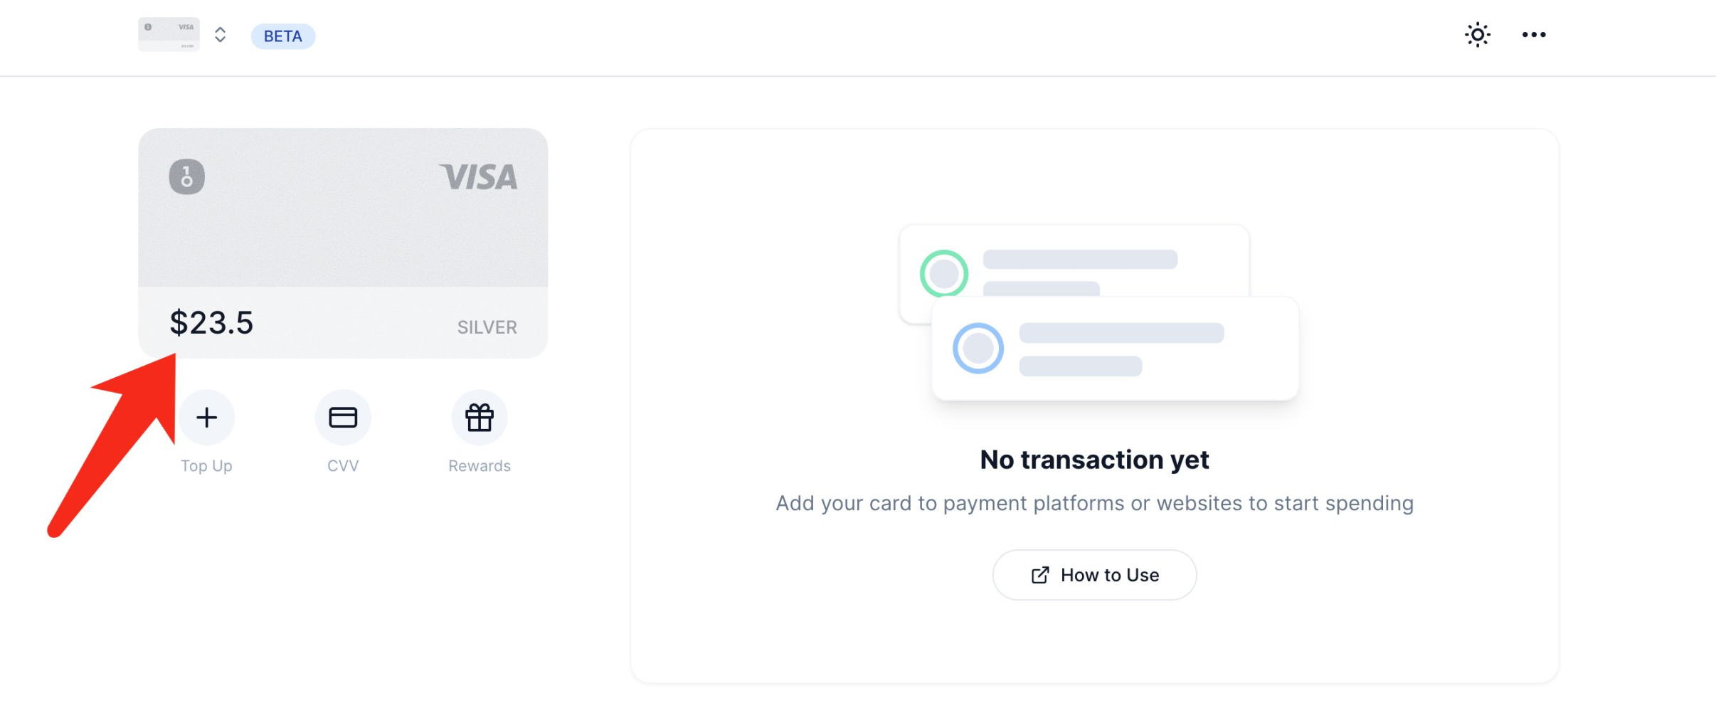The width and height of the screenshot is (1716, 703).
Task: Expand the card selector chevron
Action: click(x=221, y=35)
